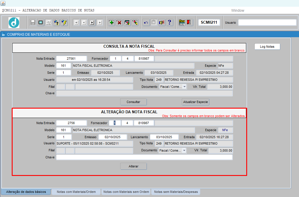Click the blue question mark help icon
299x197 pixels.
[x=170, y=23]
